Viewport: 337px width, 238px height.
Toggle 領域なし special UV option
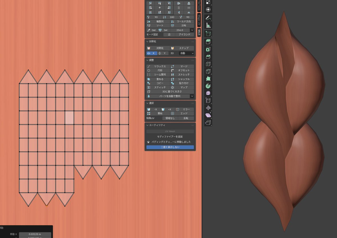pos(170,118)
